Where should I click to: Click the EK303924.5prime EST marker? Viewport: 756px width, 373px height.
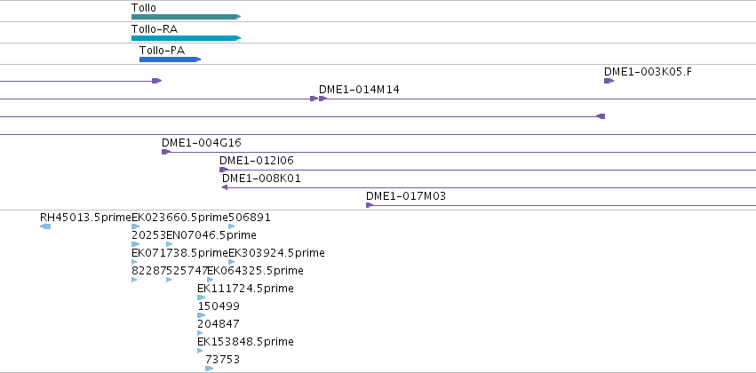(x=232, y=262)
